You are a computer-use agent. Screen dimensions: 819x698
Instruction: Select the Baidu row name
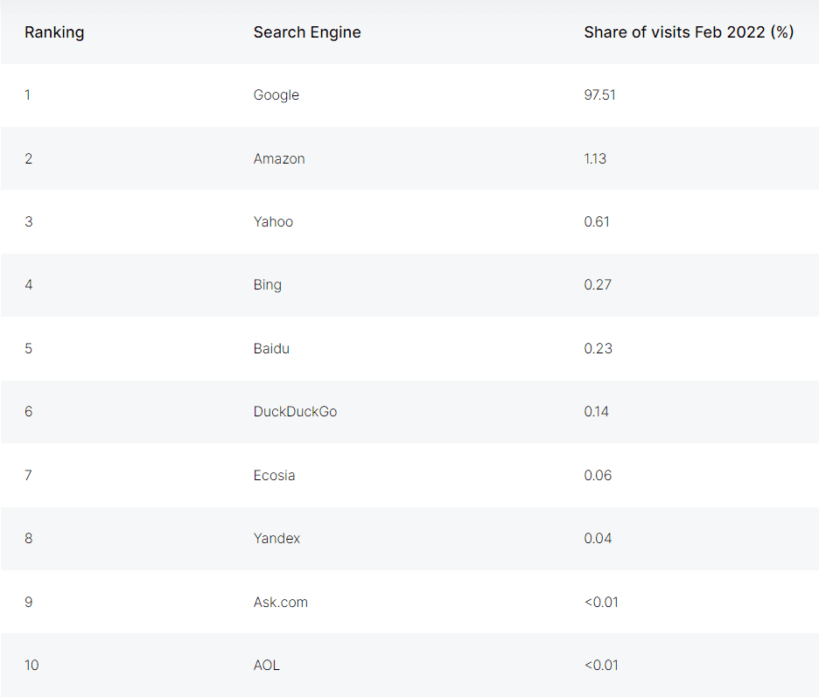click(x=271, y=348)
